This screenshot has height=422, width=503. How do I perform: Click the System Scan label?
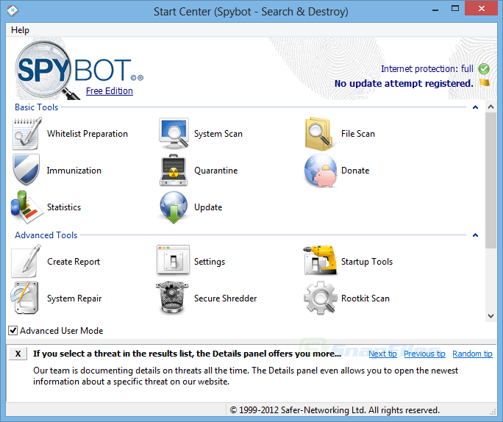218,134
